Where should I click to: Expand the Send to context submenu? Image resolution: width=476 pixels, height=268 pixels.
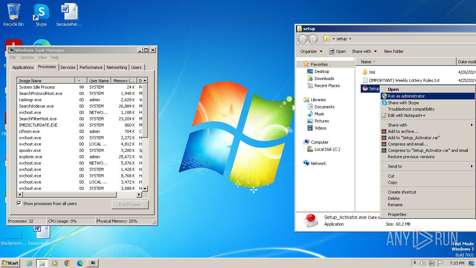[x=428, y=166]
